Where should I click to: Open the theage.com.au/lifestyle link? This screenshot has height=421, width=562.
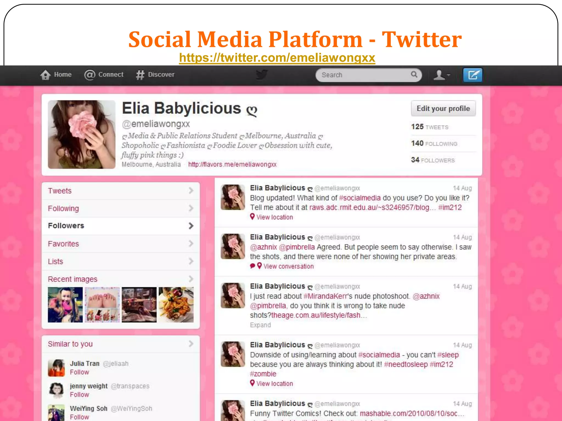(319, 315)
